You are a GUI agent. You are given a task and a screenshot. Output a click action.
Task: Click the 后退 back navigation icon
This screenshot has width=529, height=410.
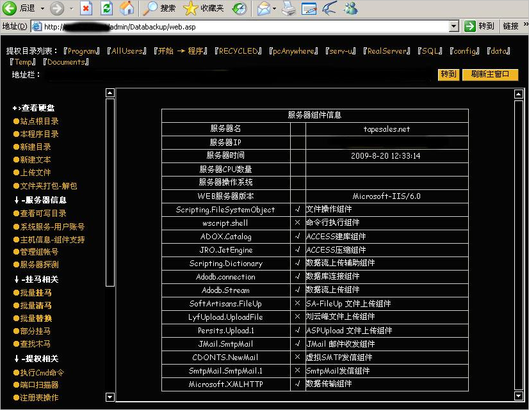point(9,8)
